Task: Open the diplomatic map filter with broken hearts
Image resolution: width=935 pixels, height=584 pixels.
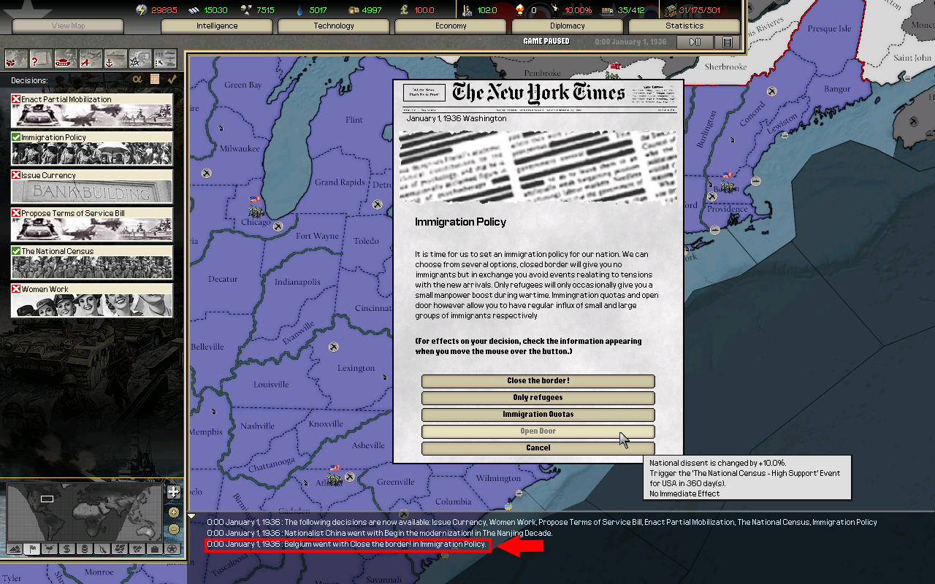Action: (x=16, y=58)
